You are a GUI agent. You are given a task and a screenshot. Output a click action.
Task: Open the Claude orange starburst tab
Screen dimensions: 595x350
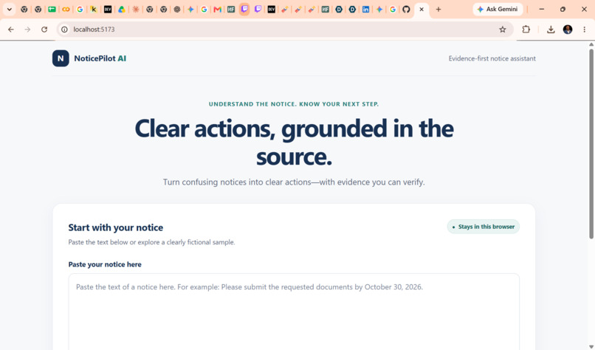point(136,9)
